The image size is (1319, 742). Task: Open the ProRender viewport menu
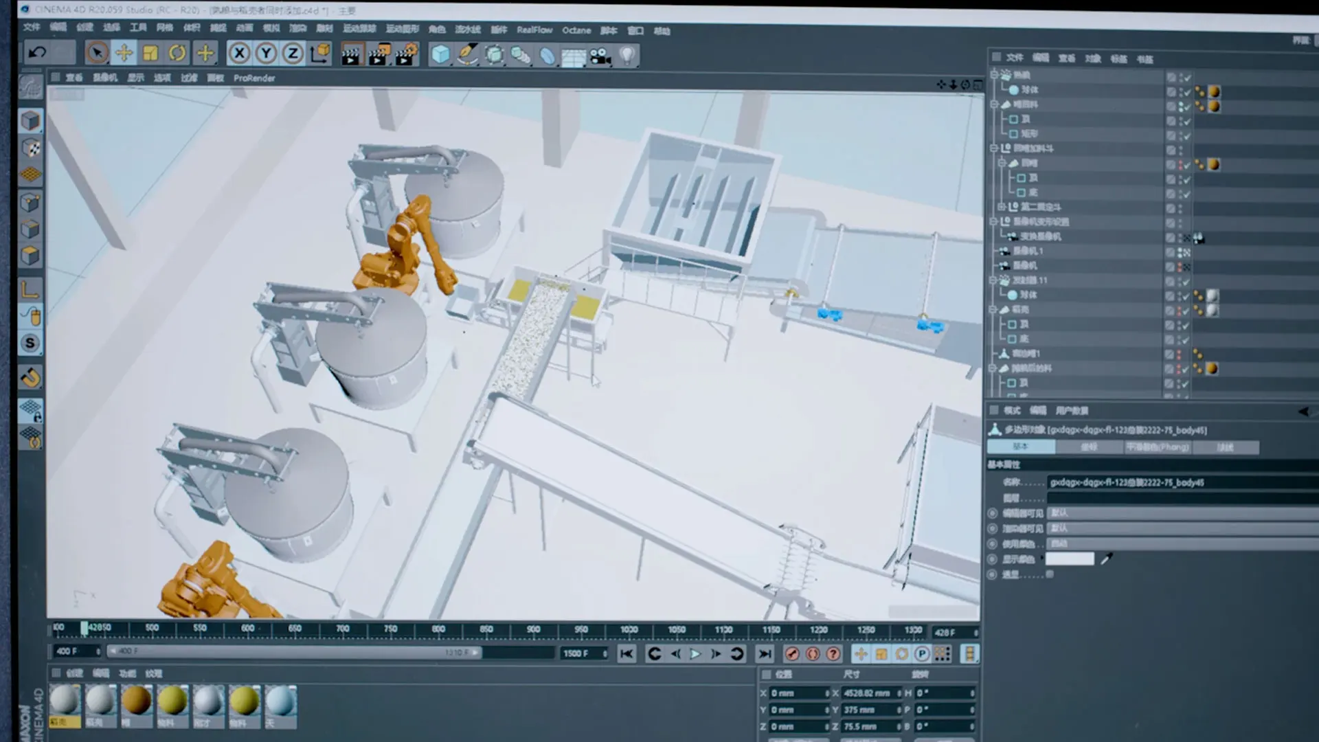click(253, 78)
